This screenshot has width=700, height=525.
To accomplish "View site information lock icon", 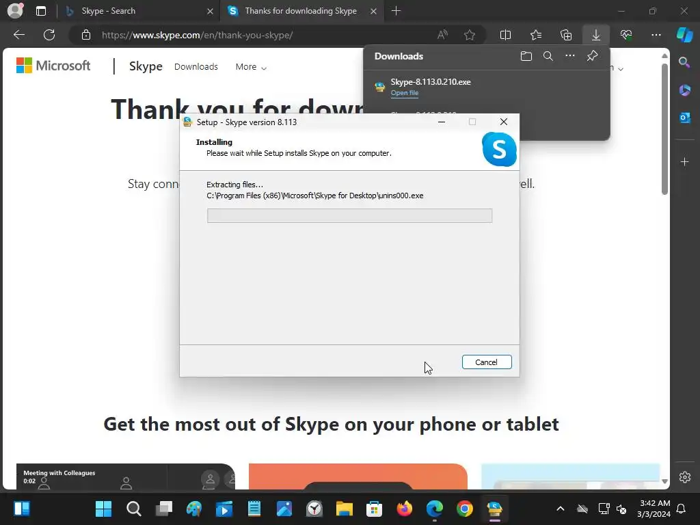I will point(86,36).
